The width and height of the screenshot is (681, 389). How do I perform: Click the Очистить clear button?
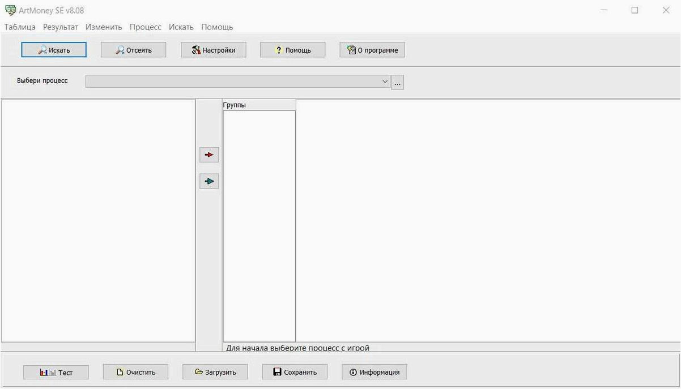tap(135, 372)
